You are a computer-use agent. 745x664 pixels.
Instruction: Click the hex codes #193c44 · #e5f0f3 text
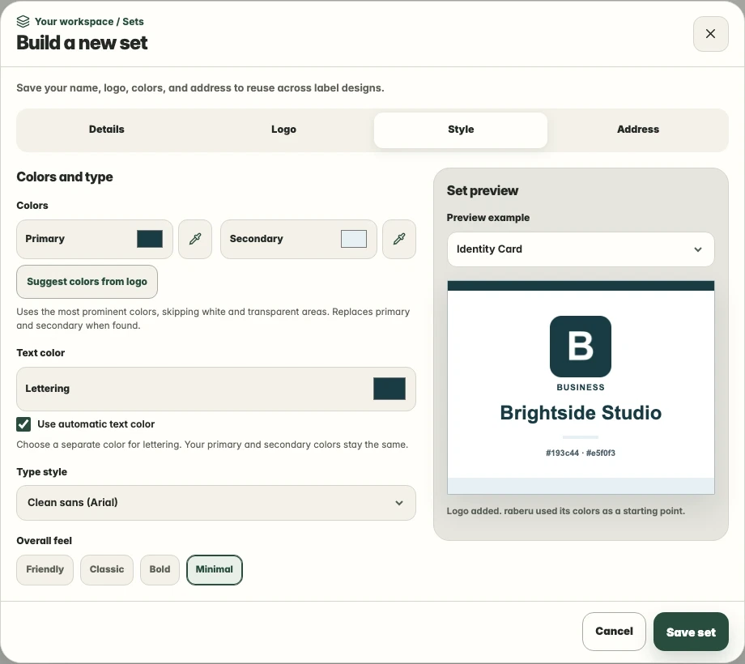coord(580,453)
